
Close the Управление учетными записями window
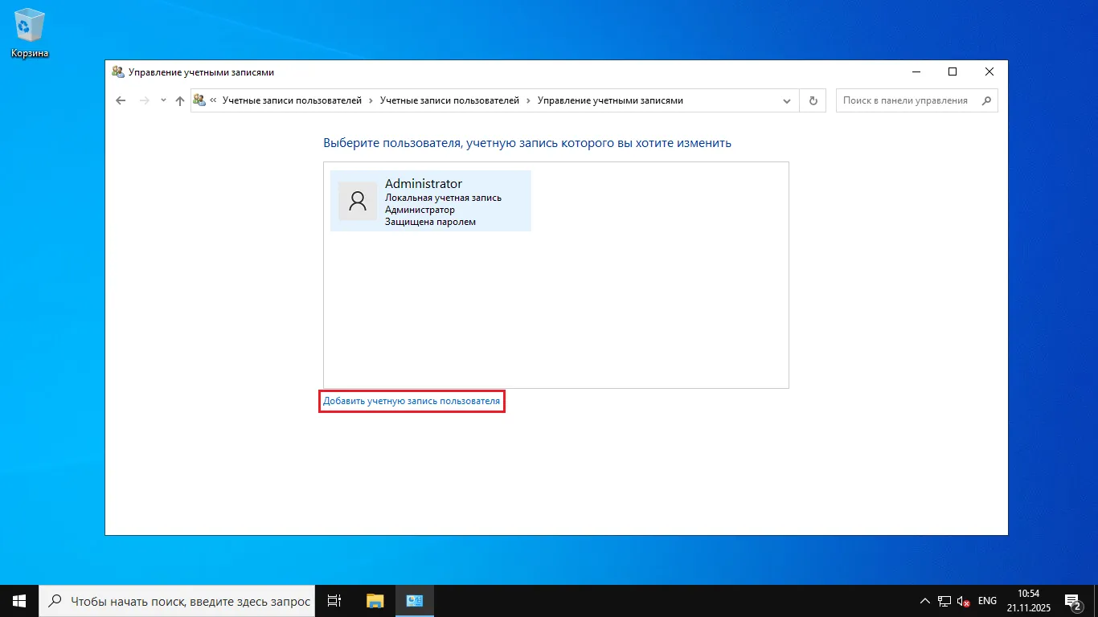coord(989,72)
